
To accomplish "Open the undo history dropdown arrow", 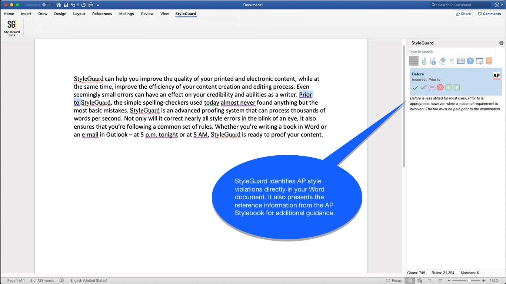I will click(77, 5).
